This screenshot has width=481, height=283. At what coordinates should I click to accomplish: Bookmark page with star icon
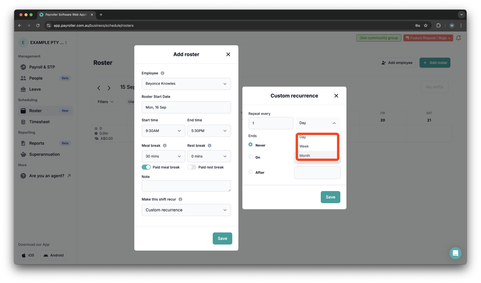[x=426, y=26]
